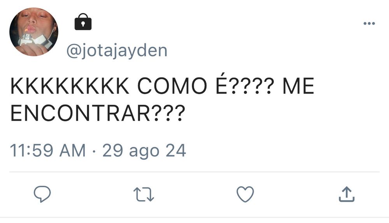The height and width of the screenshot is (223, 389).
Task: Tap the lock badge beside the avatar
Action: tap(83, 22)
